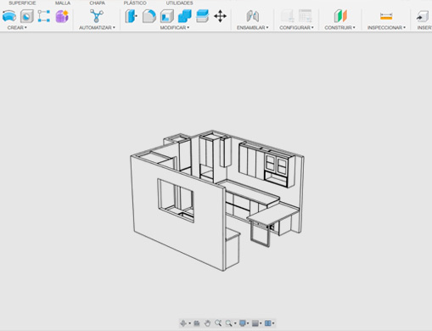The width and height of the screenshot is (432, 331).
Task: Click the Joint icon above ENSAMBLAR
Action: point(253,16)
